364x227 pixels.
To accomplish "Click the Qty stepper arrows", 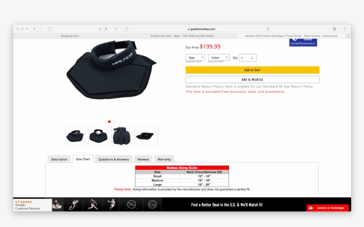I will pos(252,58).
